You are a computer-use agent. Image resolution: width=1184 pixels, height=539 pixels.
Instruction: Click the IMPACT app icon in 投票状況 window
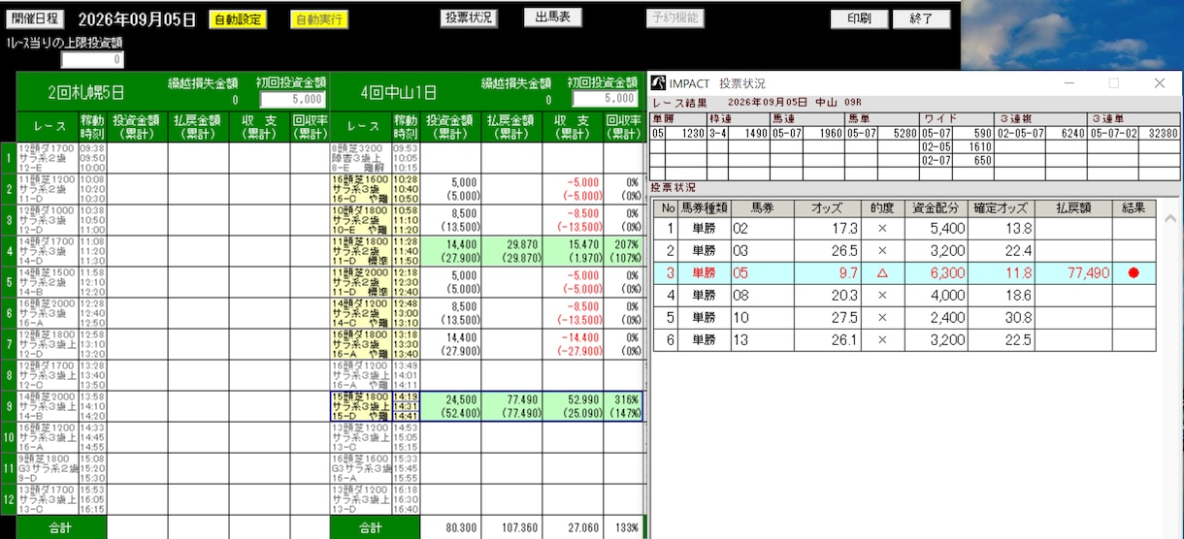coord(659,83)
